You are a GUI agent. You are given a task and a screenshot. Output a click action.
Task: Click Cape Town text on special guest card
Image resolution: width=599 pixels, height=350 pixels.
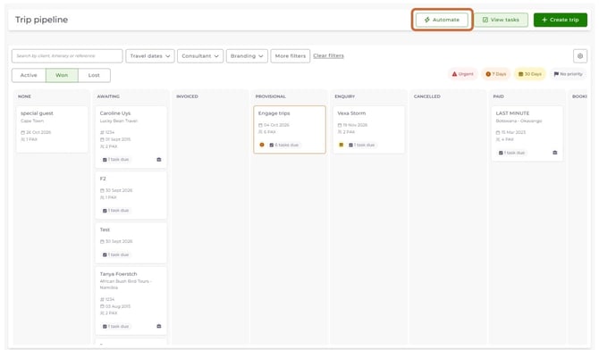32,121
